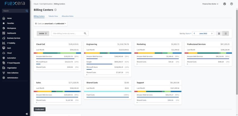This screenshot has height=116, width=238.
Task: Click the sidebar search magnifier icon
Action: pyautogui.click(x=27, y=11)
